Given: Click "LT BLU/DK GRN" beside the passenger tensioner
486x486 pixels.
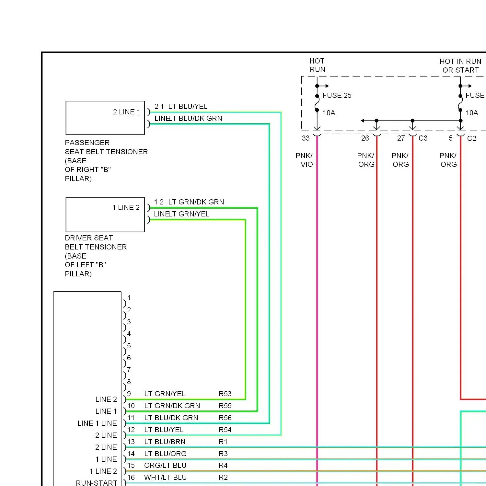Looking at the screenshot, I should (x=195, y=118).
